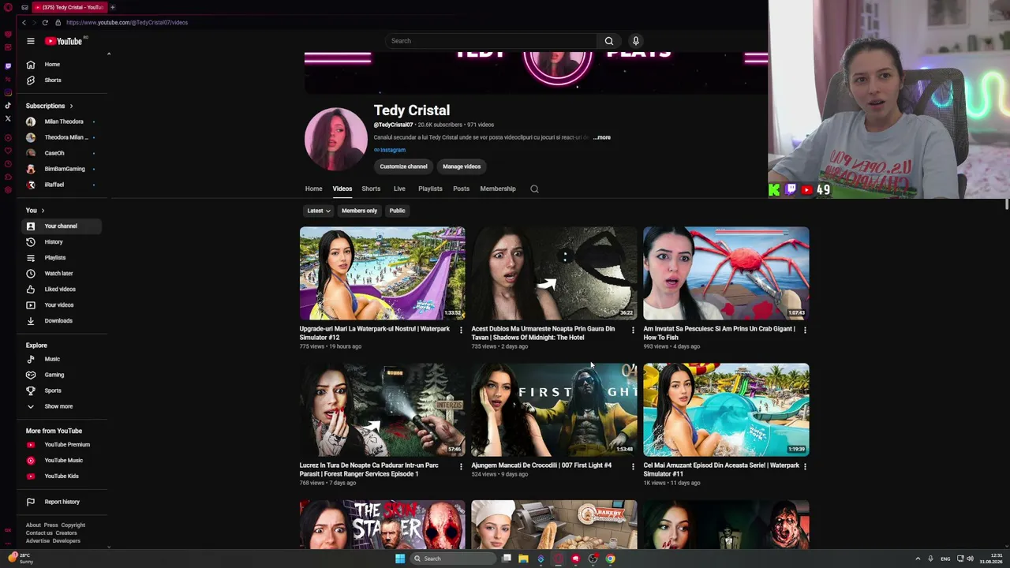Open options menu for Shadows Of Midnight video
Viewport: 1010px width, 568px height.
pos(633,330)
